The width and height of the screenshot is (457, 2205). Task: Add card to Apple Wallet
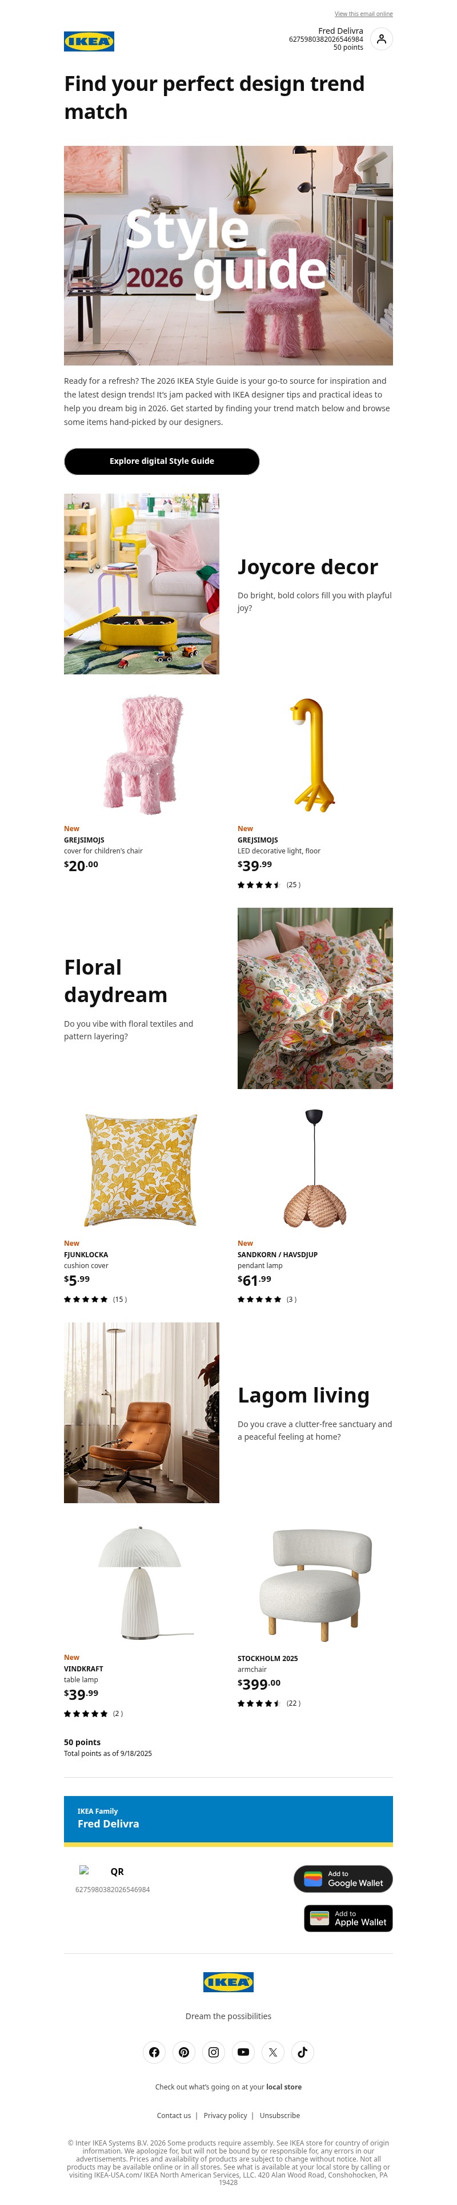pos(348,1918)
